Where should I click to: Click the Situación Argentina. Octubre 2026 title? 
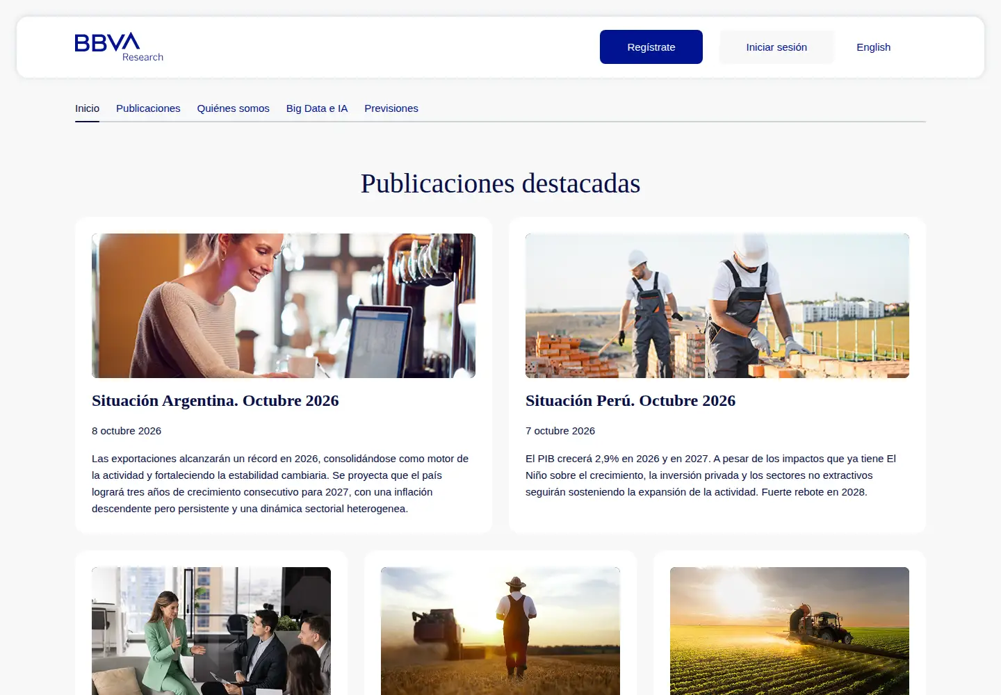click(215, 401)
